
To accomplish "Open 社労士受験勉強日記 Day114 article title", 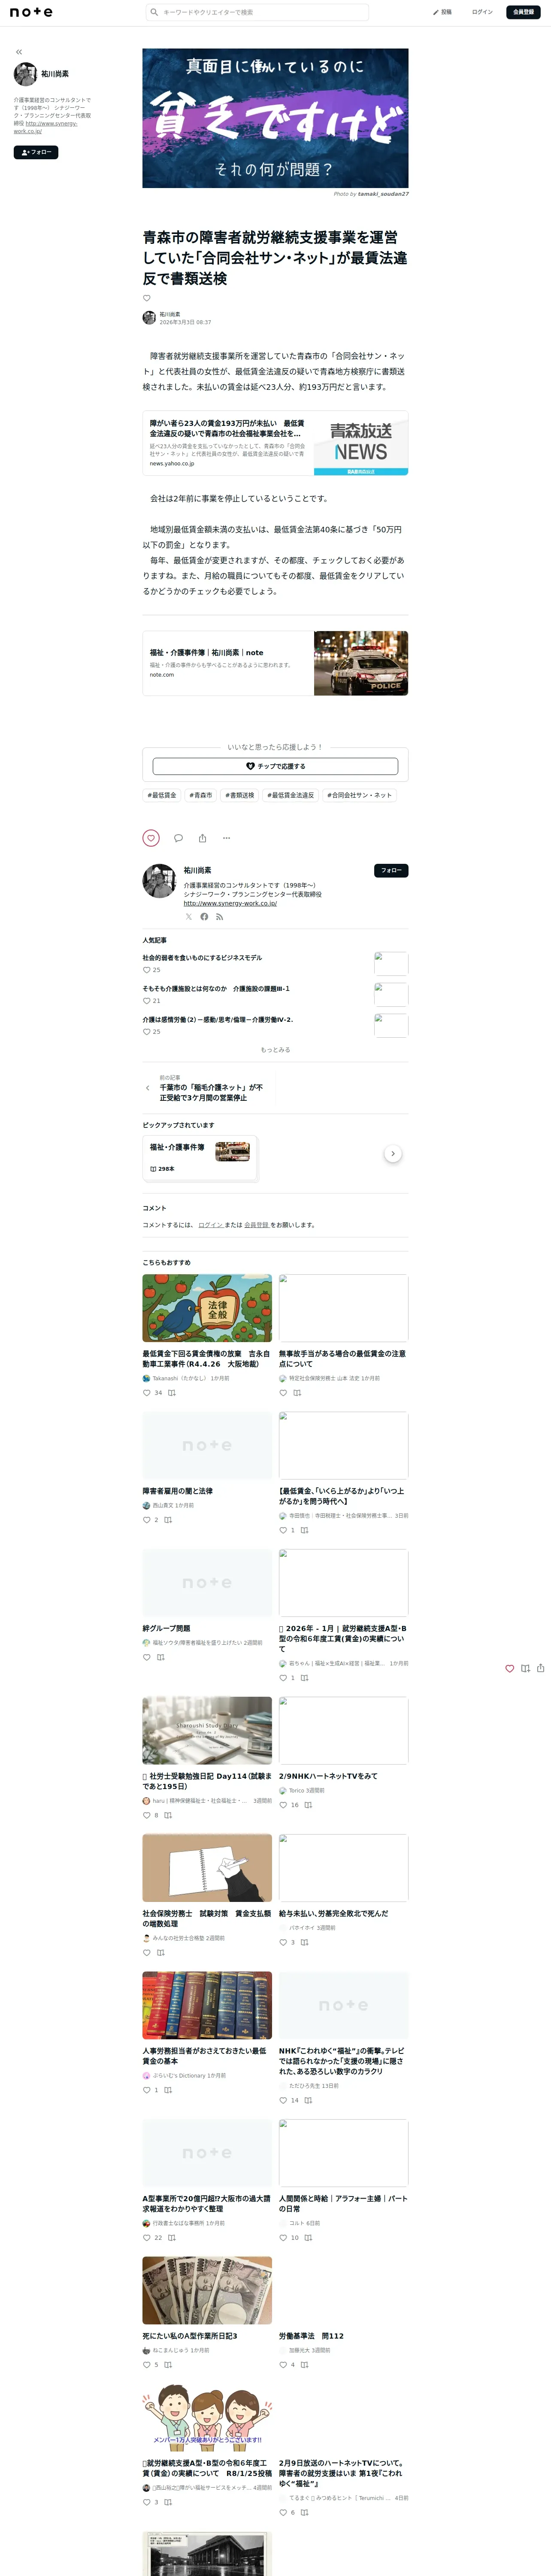I will [x=207, y=1781].
